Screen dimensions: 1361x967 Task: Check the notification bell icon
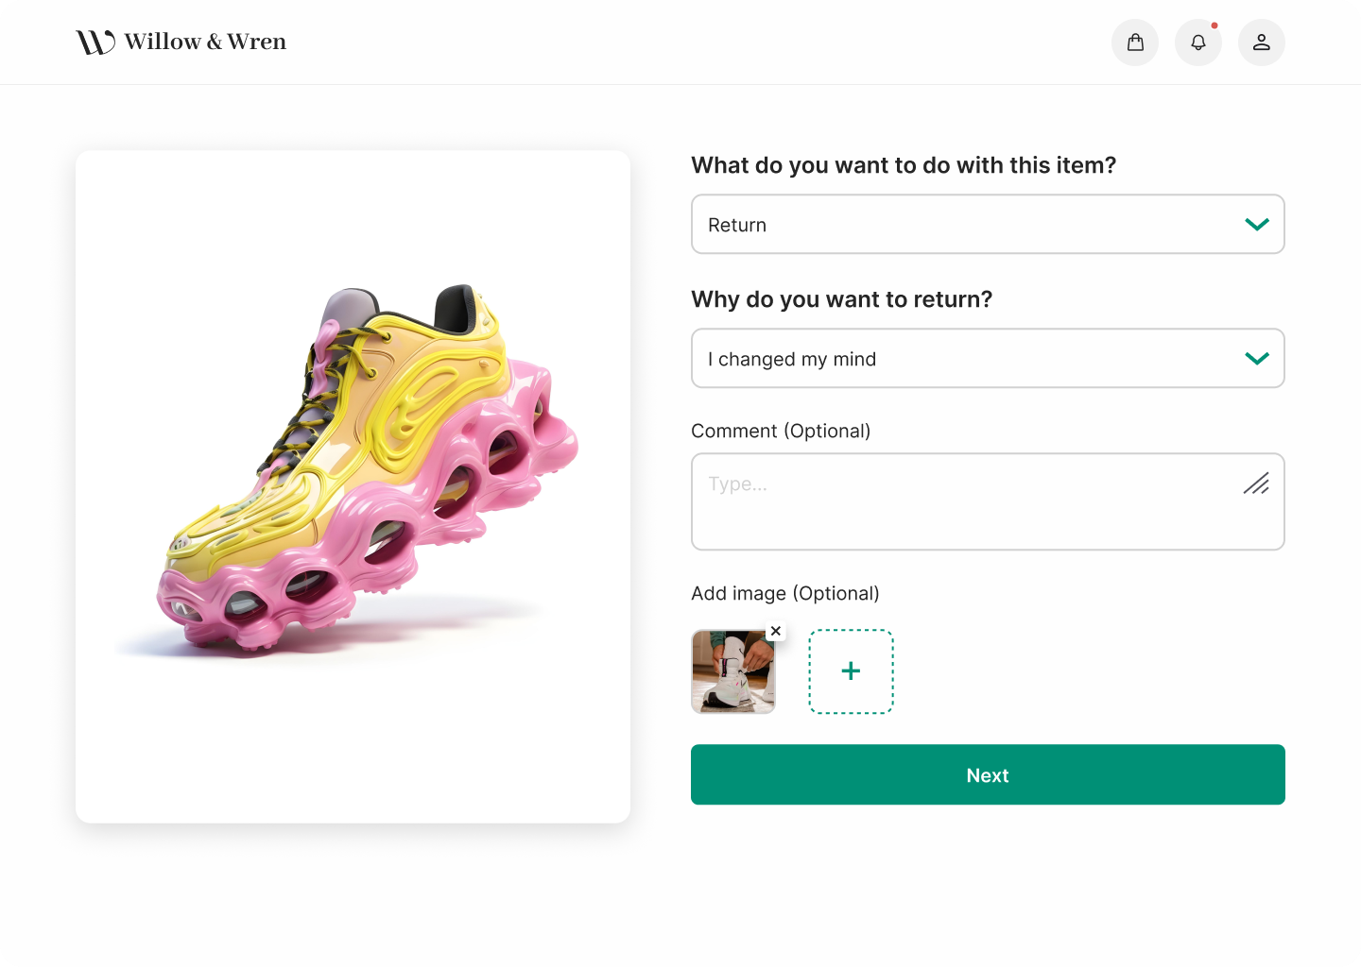point(1197,42)
